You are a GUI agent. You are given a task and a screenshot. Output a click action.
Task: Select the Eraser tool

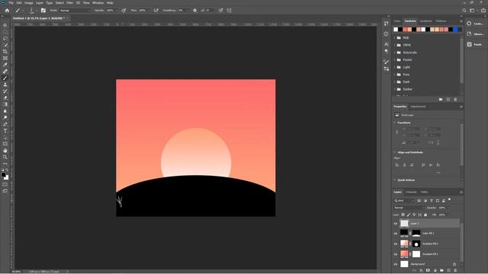click(x=5, y=97)
